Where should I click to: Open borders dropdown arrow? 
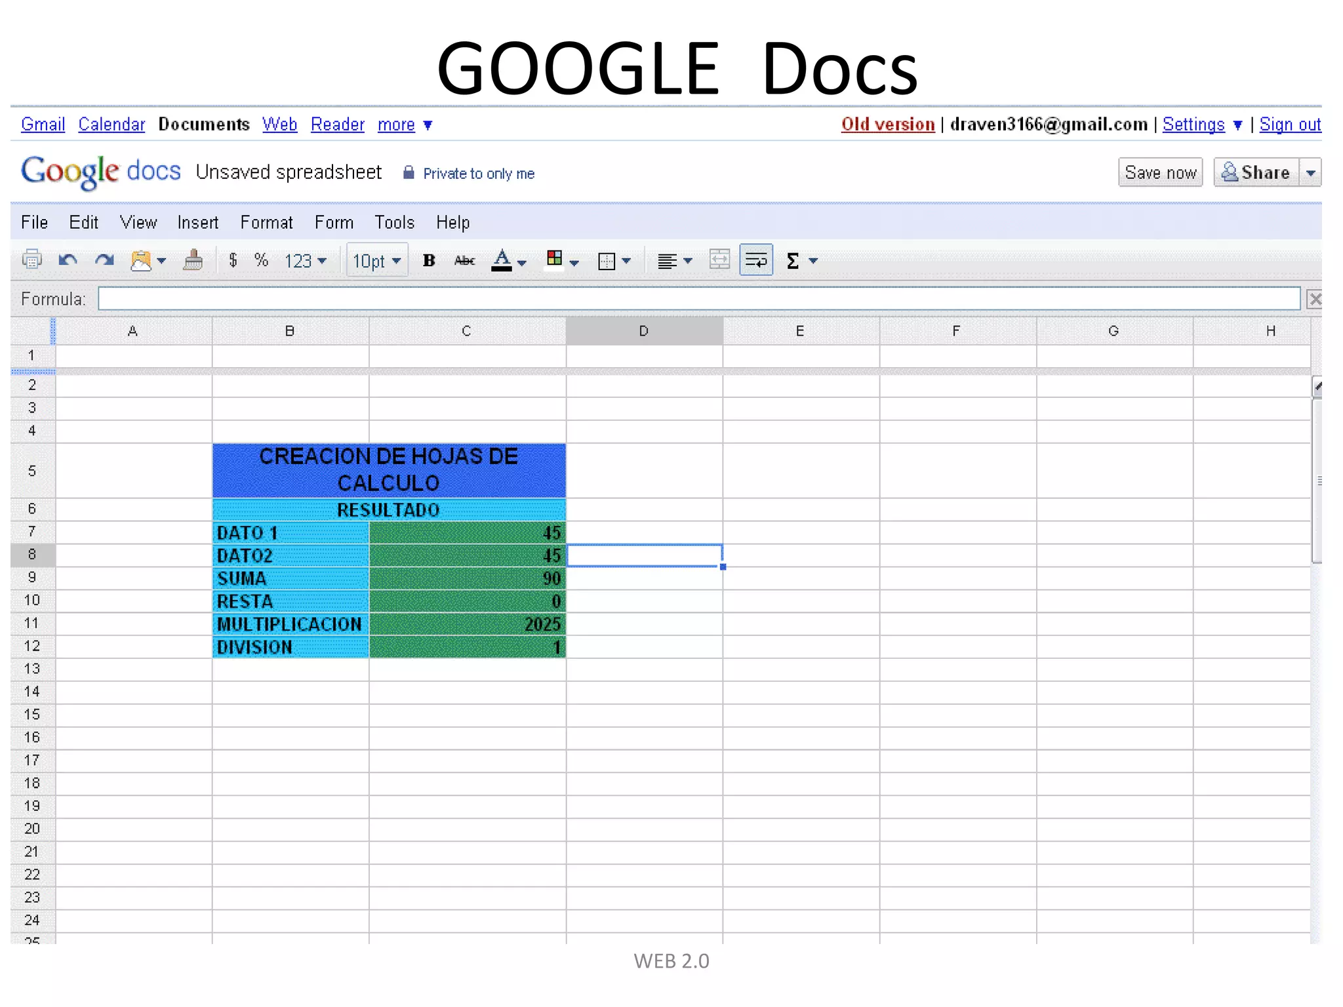point(626,261)
